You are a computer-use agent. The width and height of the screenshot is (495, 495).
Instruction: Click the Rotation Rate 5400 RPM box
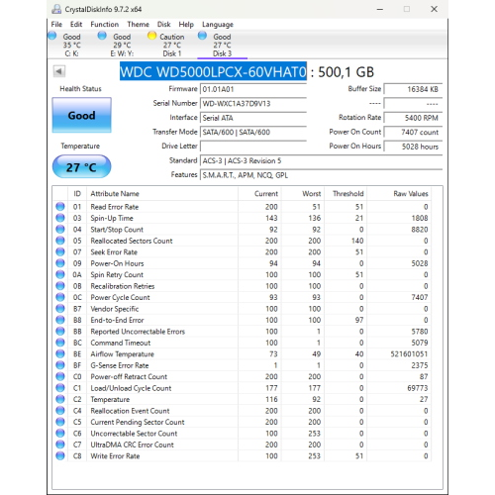[413, 118]
